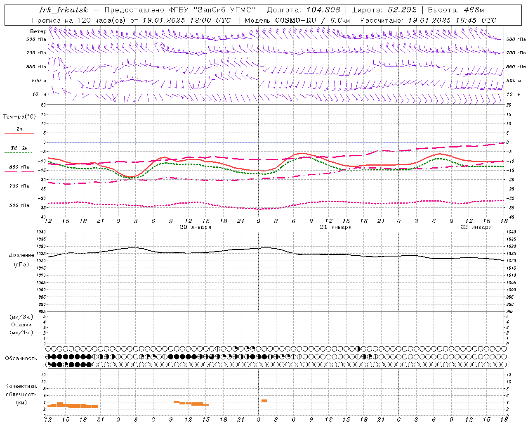Click the Долгота: 104.308 value
Viewport: 528px width, 423px height.
(x=304, y=10)
